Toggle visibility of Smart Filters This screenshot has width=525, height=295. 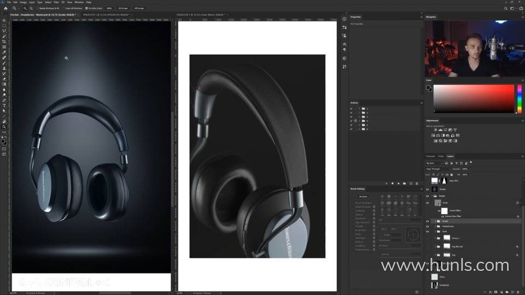[439, 211]
